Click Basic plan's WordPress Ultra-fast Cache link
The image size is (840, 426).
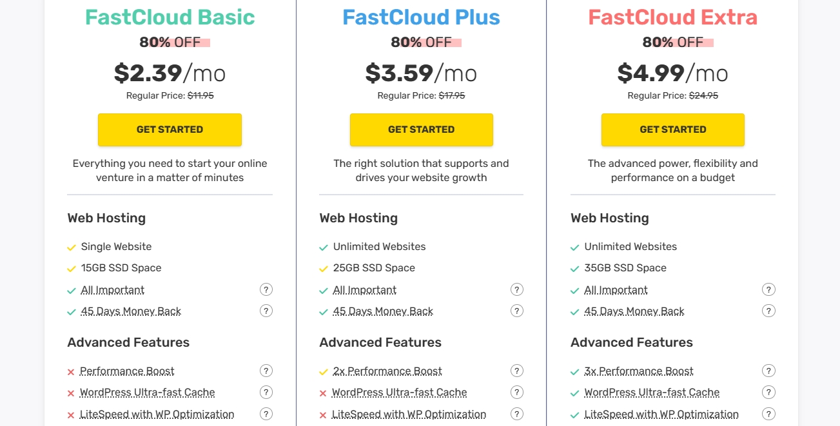point(147,392)
